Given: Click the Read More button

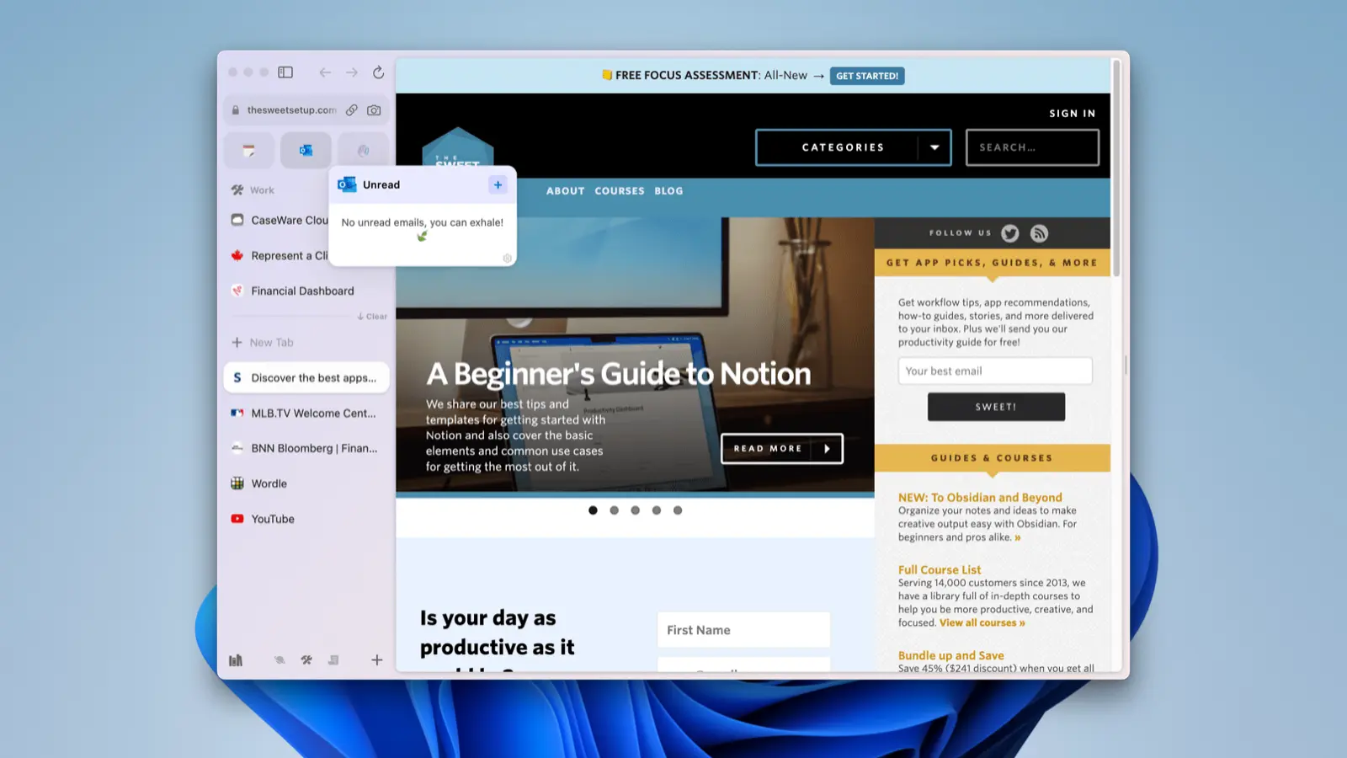Looking at the screenshot, I should [x=781, y=449].
